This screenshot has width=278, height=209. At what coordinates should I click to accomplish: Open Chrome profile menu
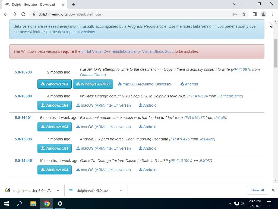263,14
